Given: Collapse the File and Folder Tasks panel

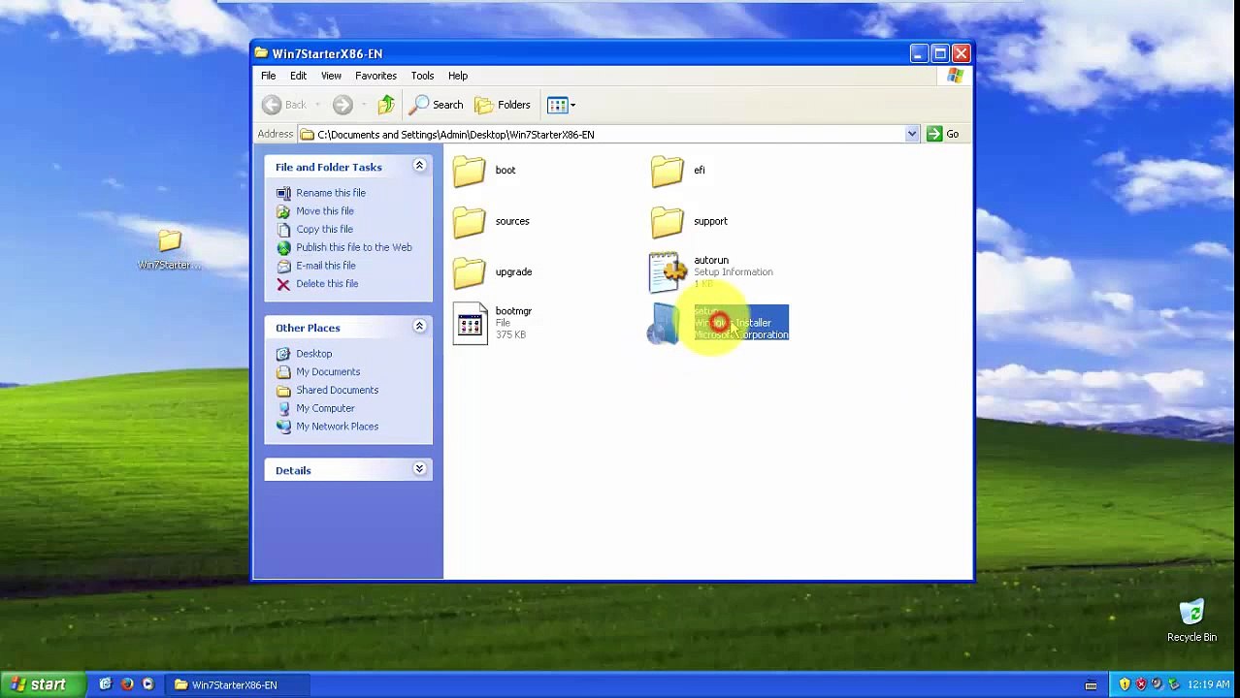Looking at the screenshot, I should click(419, 166).
